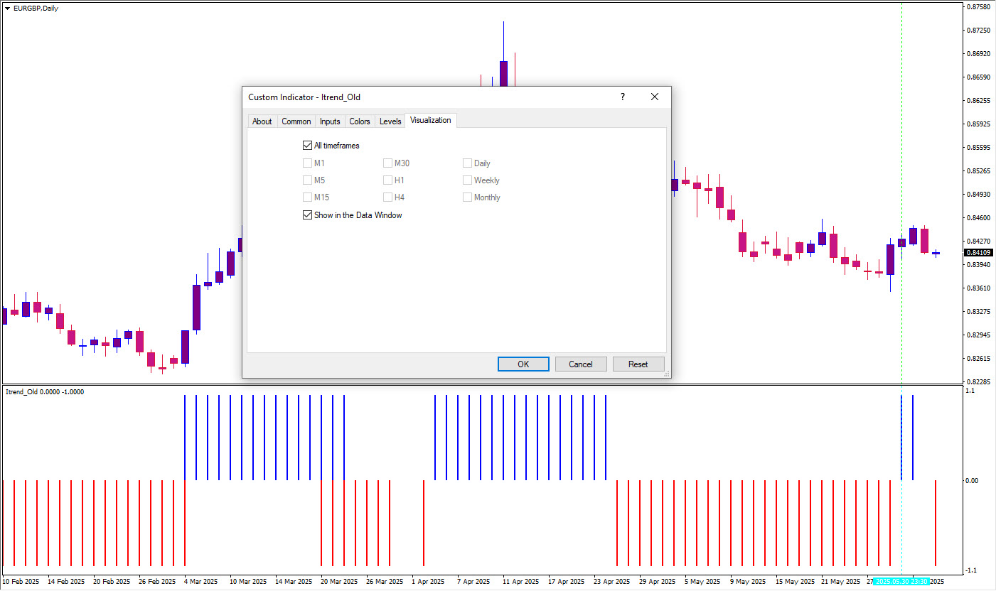
Task: Open the EURGBP,Daily chart menu arrow
Action: [7, 9]
